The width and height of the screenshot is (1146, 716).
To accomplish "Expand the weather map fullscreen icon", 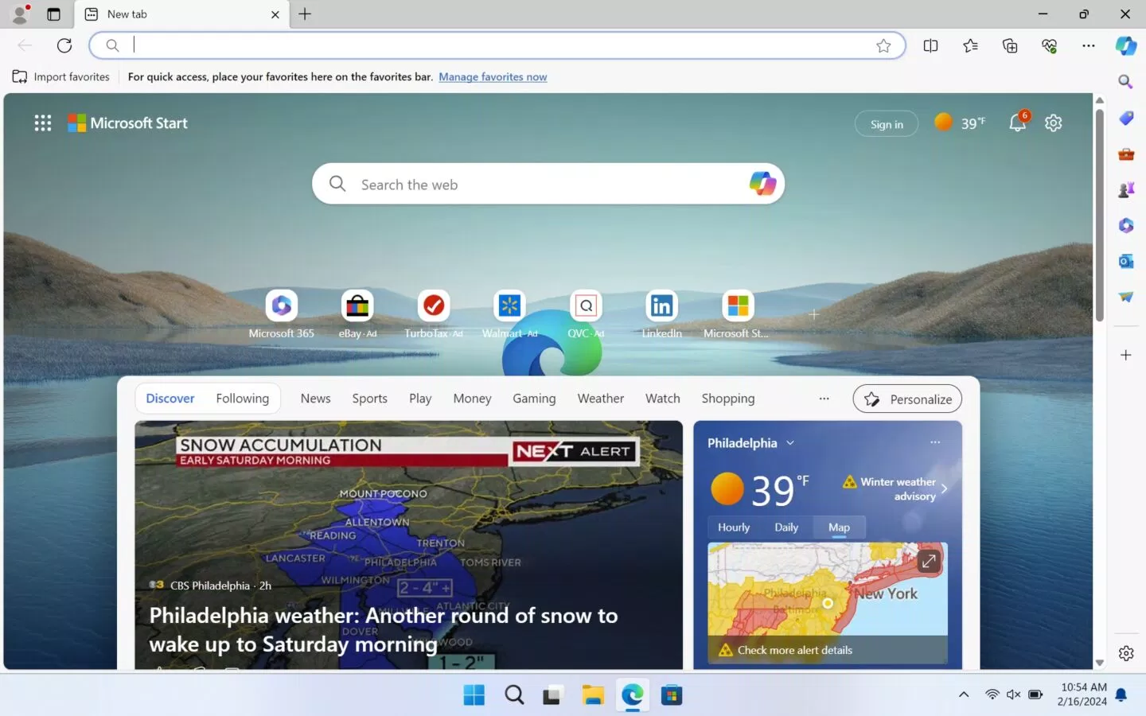I will pyautogui.click(x=928, y=562).
